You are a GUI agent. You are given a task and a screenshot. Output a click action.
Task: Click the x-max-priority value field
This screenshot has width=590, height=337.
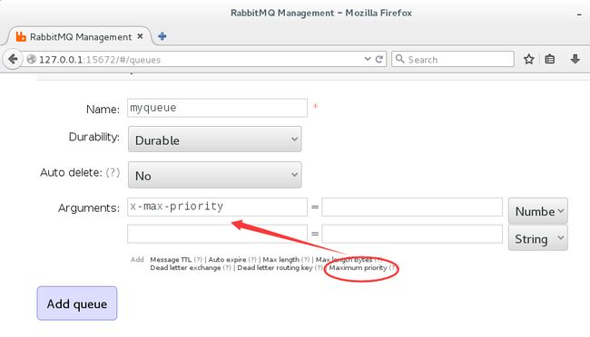412,207
